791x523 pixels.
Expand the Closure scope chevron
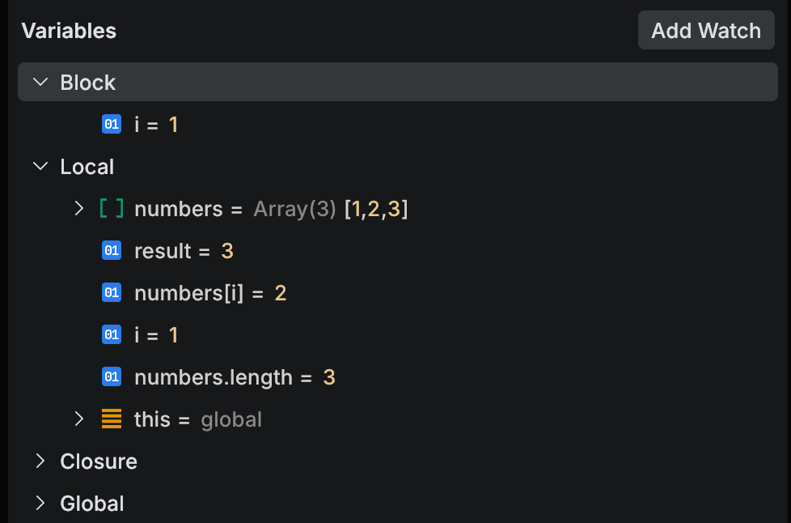[40, 461]
